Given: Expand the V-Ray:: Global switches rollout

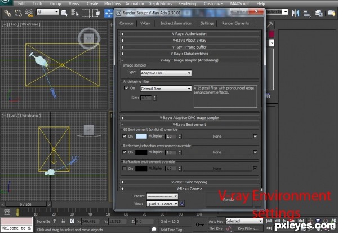Looking at the screenshot, I should [x=189, y=54].
